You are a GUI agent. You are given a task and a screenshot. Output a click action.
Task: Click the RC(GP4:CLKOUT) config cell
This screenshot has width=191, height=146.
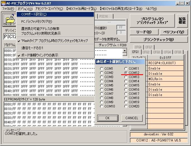(166, 63)
